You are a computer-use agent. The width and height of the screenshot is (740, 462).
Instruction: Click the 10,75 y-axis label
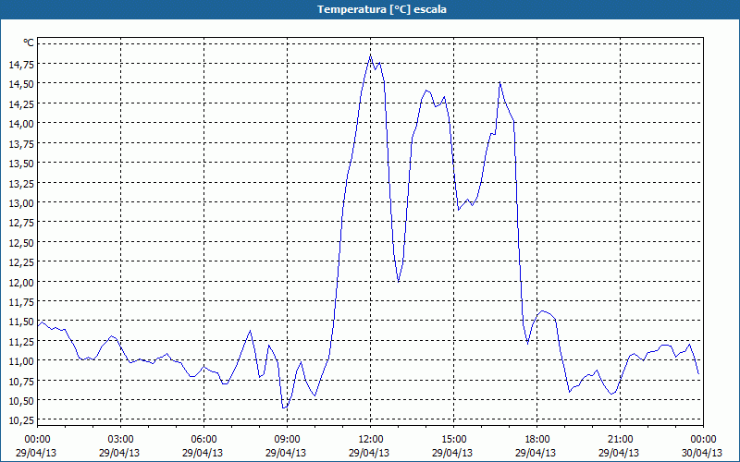tap(20, 381)
